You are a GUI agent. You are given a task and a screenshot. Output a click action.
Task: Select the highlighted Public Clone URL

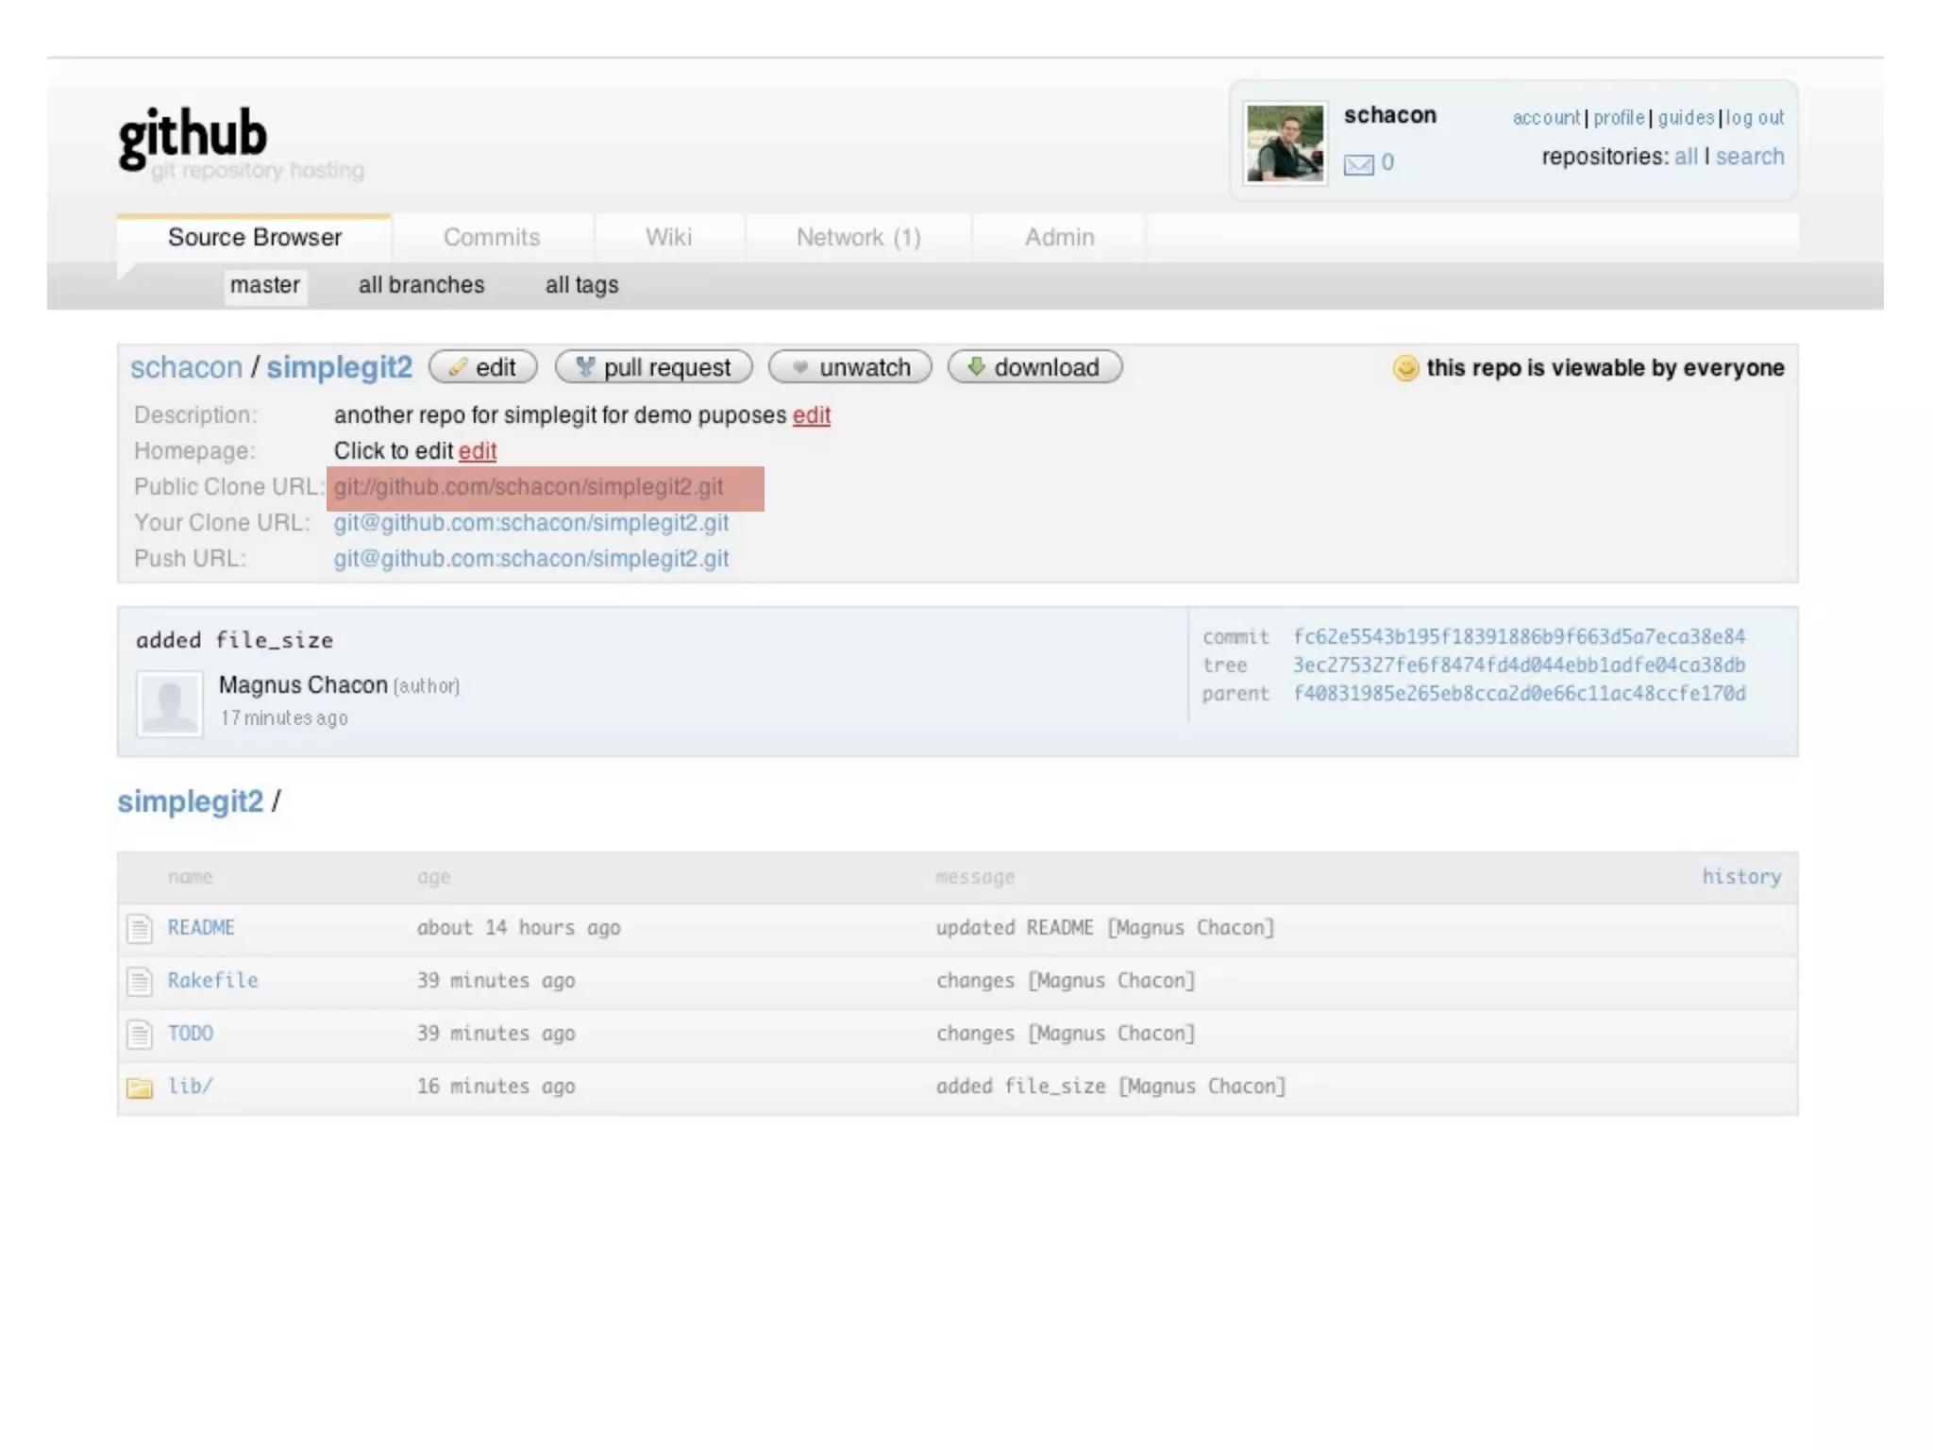click(529, 487)
